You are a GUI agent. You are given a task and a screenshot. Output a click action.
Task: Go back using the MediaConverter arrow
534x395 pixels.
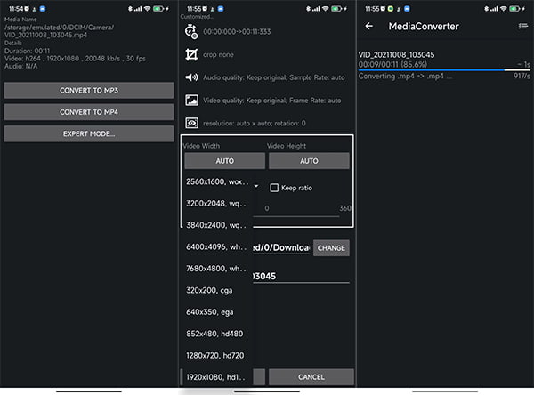click(x=368, y=26)
